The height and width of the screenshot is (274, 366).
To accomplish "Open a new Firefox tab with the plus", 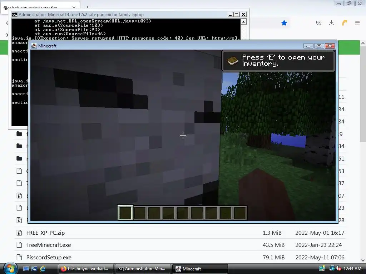I will tap(87, 8).
